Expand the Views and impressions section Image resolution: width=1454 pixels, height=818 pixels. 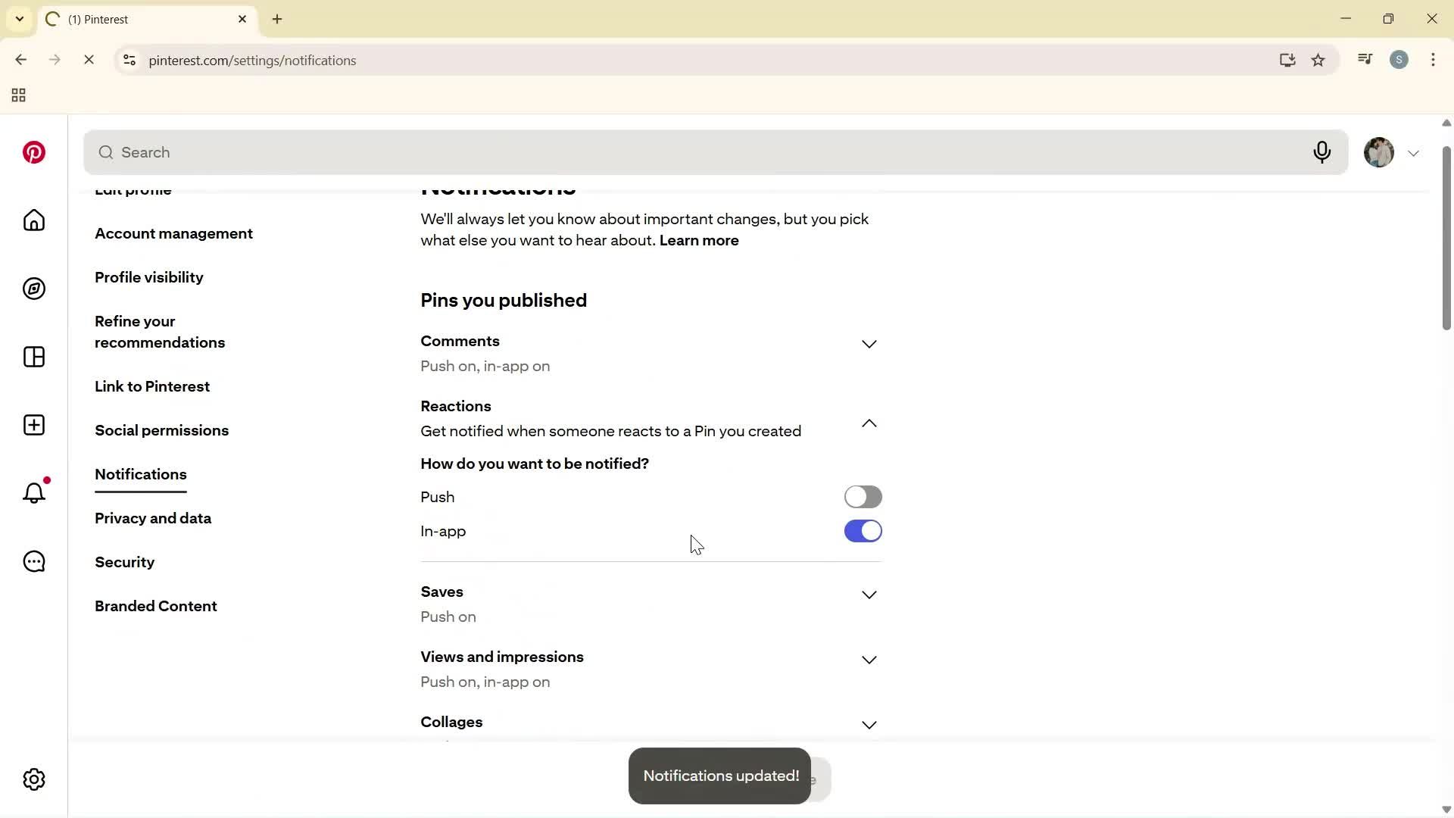click(869, 660)
